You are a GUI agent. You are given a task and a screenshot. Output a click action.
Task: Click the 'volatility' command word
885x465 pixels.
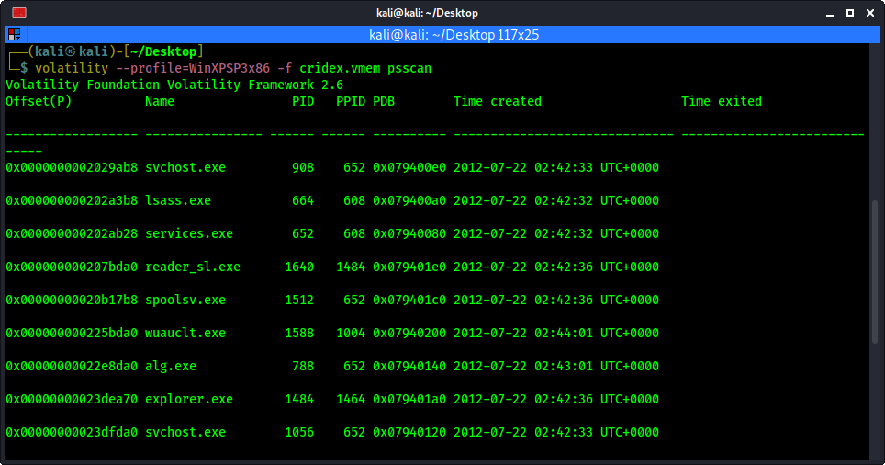pyautogui.click(x=72, y=68)
